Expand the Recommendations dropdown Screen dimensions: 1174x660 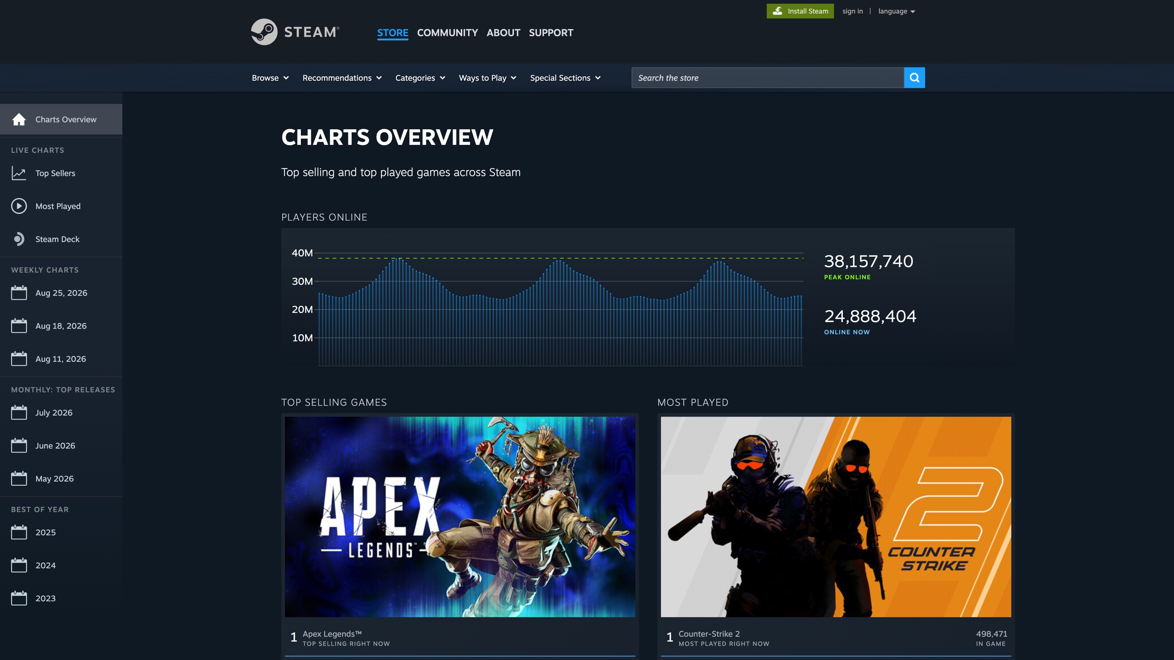point(342,78)
